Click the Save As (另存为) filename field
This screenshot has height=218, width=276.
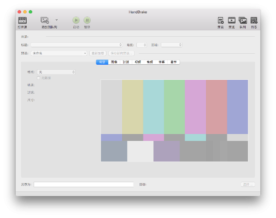(x=83, y=185)
